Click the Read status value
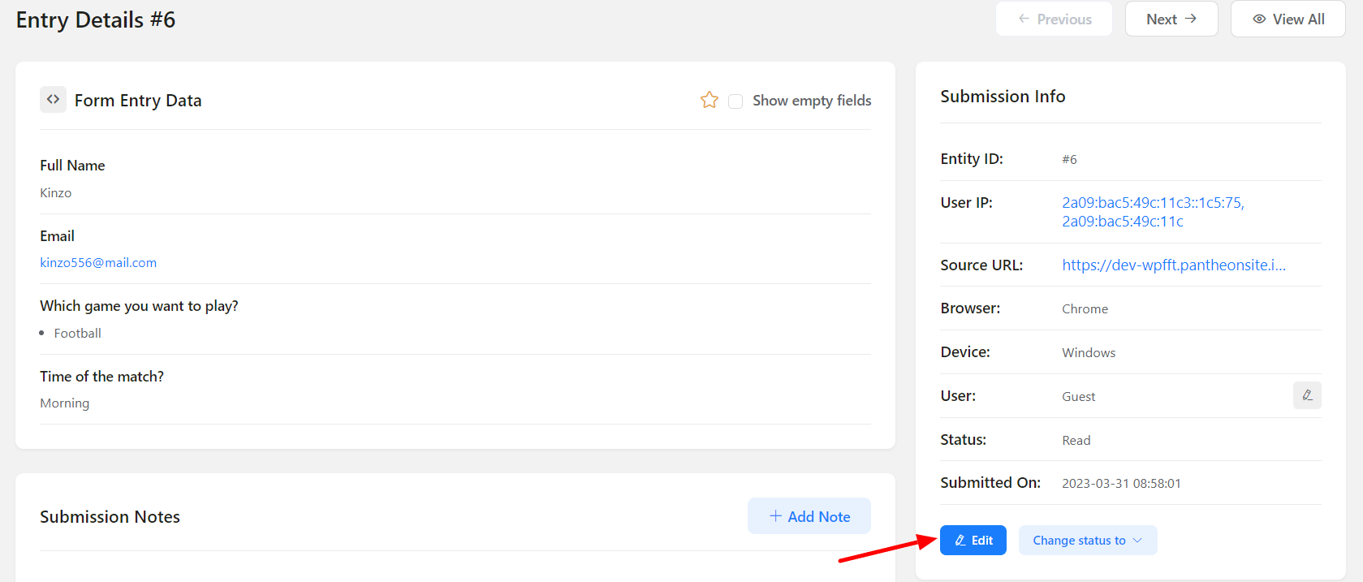This screenshot has width=1363, height=582. pyautogui.click(x=1076, y=441)
